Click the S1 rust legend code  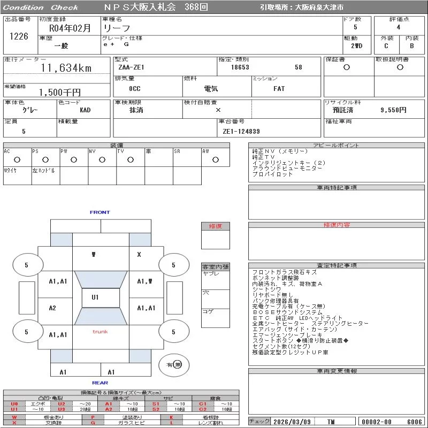156,404
